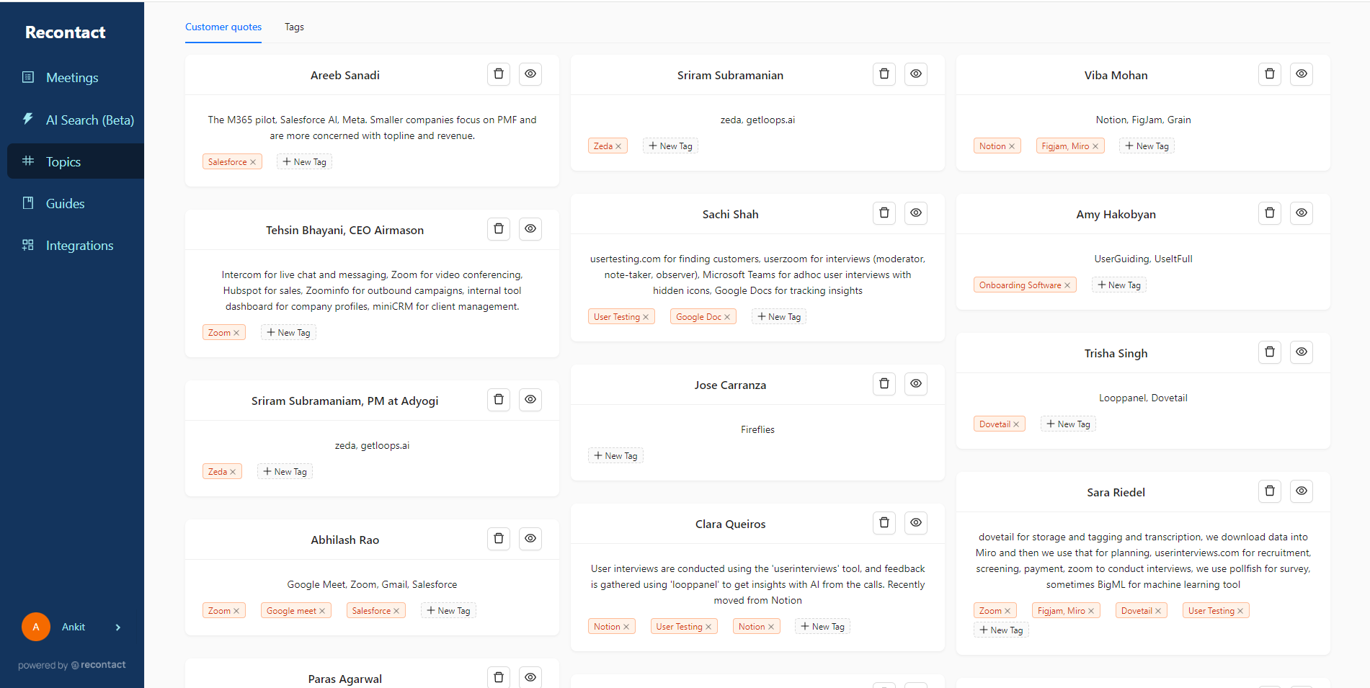Toggle visibility of Sriram Subramanian quote
Image resolution: width=1370 pixels, height=688 pixels.
point(916,74)
